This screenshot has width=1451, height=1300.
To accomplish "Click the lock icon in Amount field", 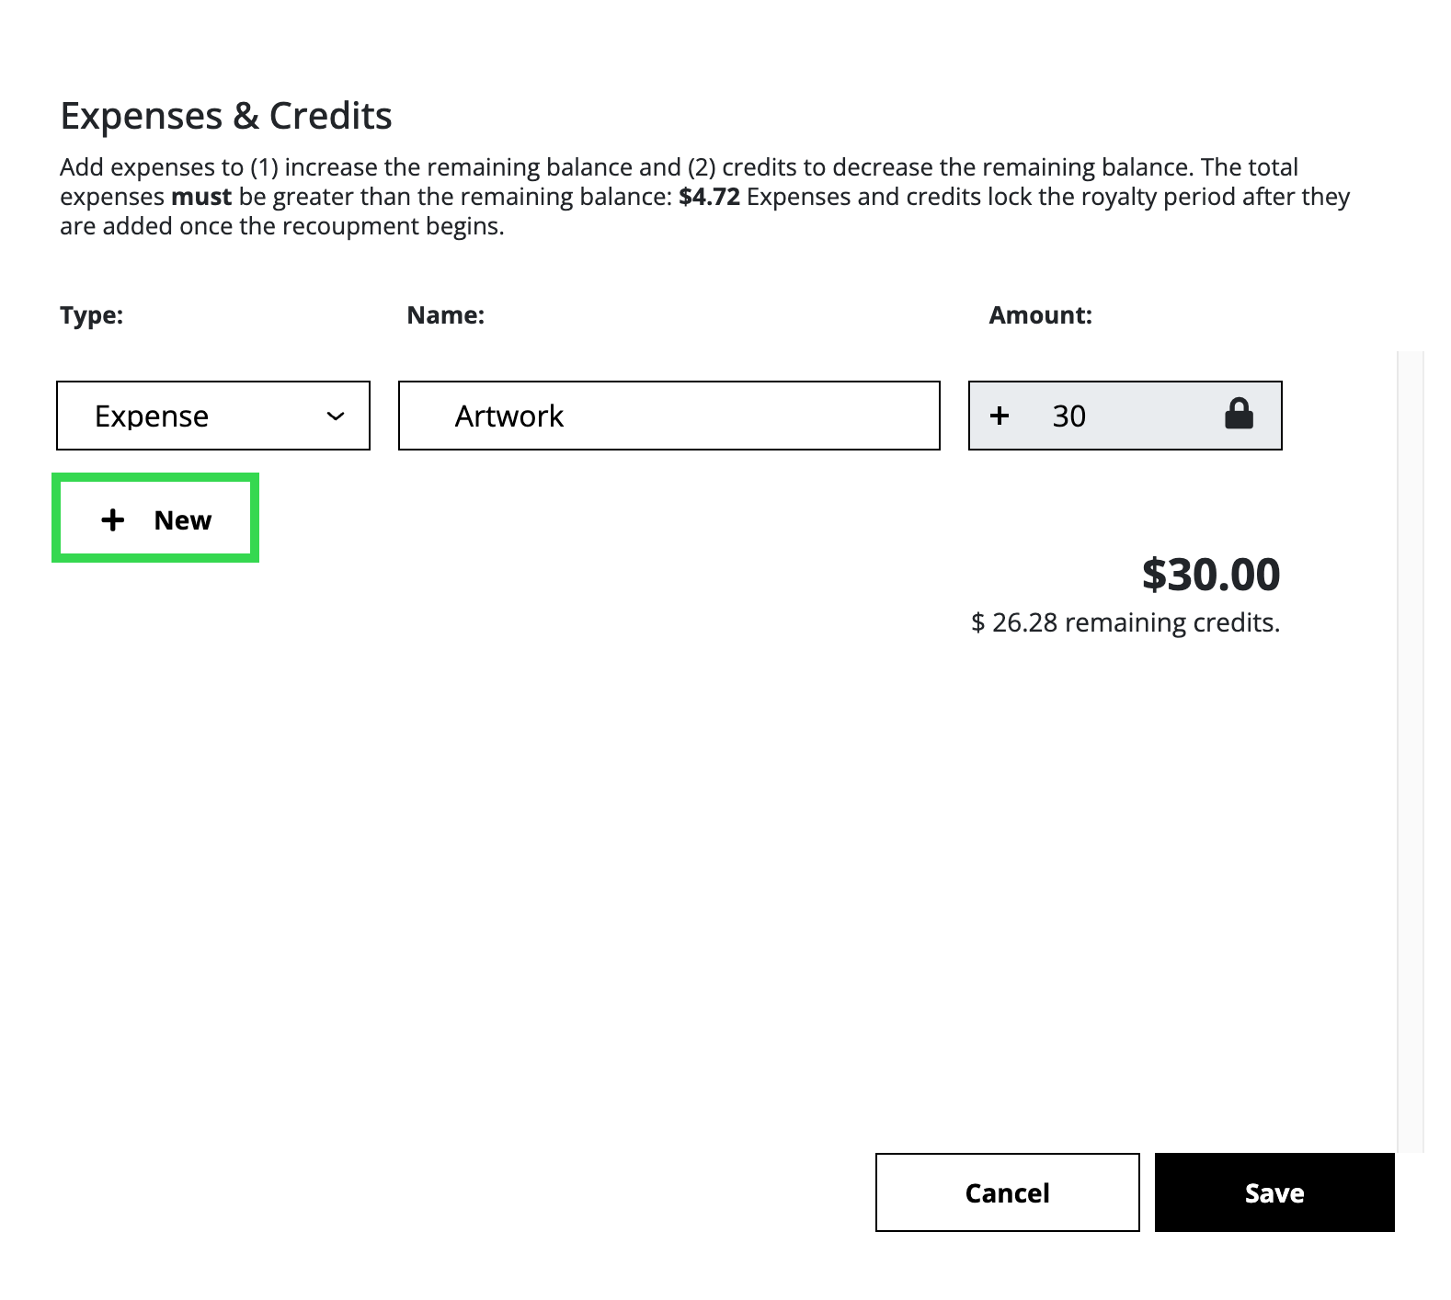I will [x=1239, y=415].
